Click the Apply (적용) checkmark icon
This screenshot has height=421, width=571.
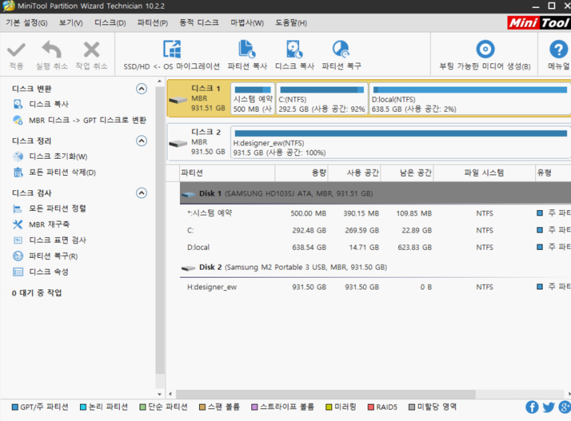point(16,50)
